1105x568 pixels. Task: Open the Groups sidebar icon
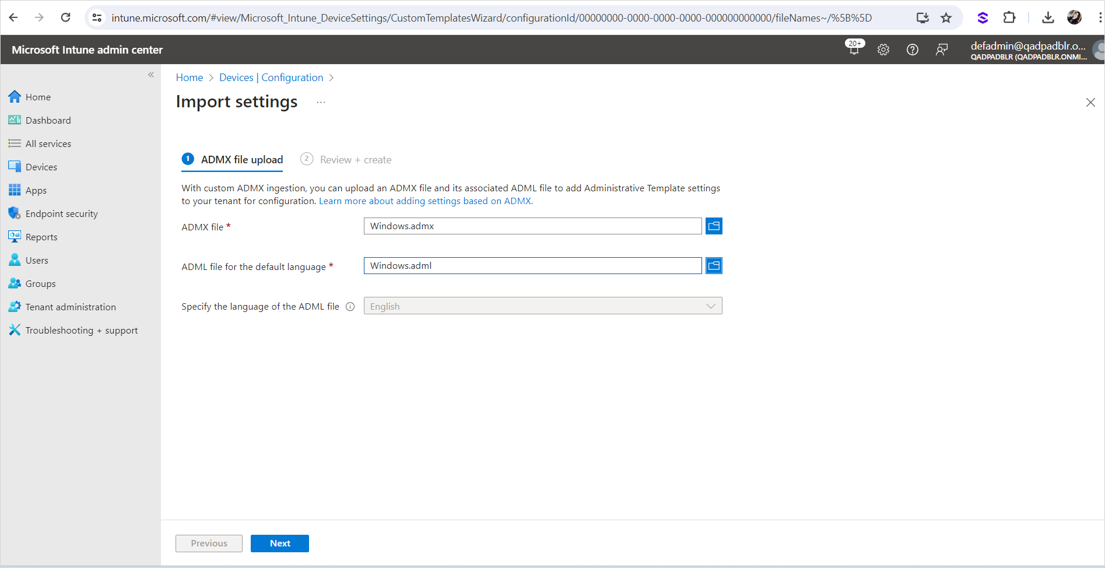pos(15,283)
